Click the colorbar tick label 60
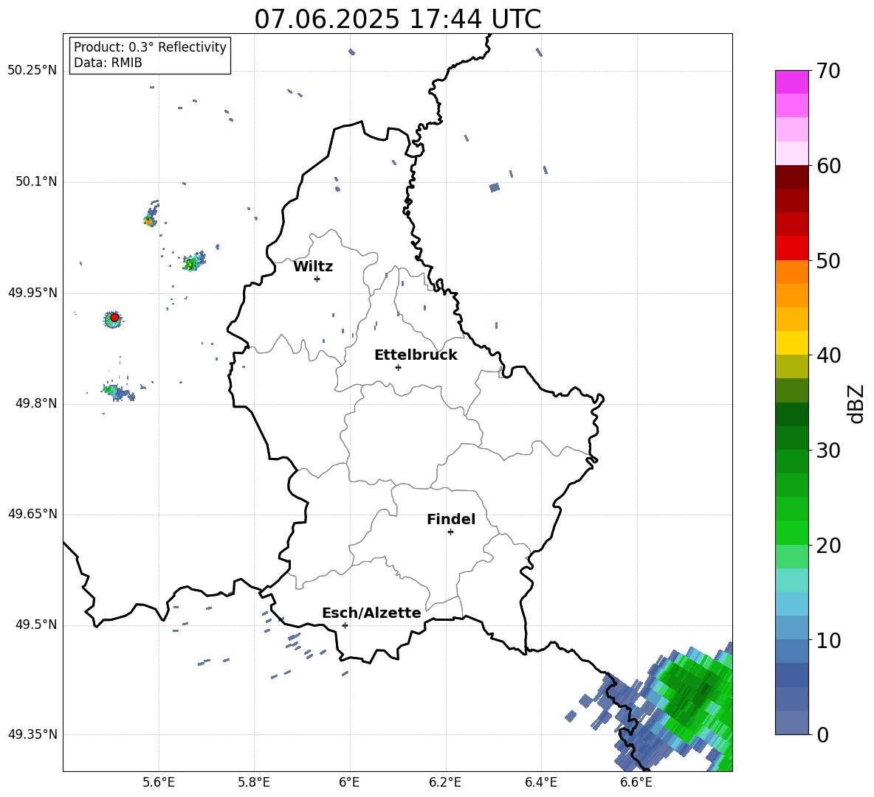This screenshot has width=874, height=797. click(828, 166)
